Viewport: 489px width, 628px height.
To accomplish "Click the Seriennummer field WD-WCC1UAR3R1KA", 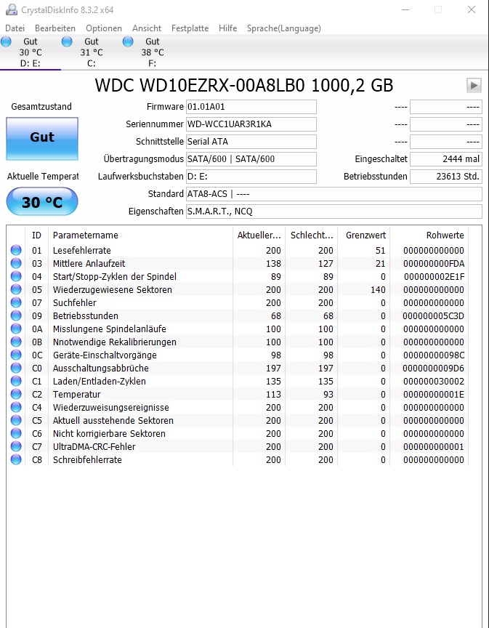I will [x=251, y=124].
